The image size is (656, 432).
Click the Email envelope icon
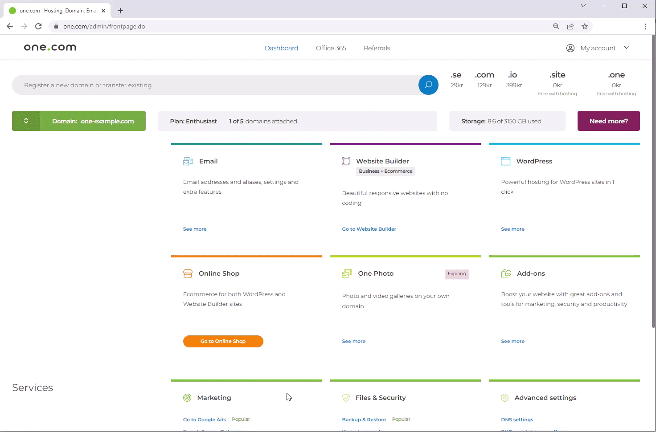click(x=188, y=161)
